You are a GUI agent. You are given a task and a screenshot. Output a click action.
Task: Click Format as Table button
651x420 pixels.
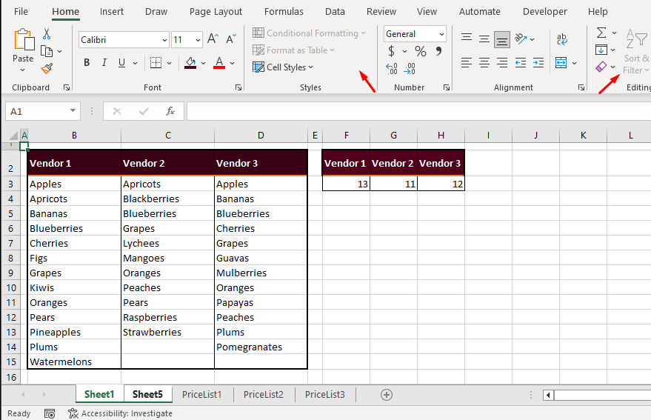pos(293,50)
